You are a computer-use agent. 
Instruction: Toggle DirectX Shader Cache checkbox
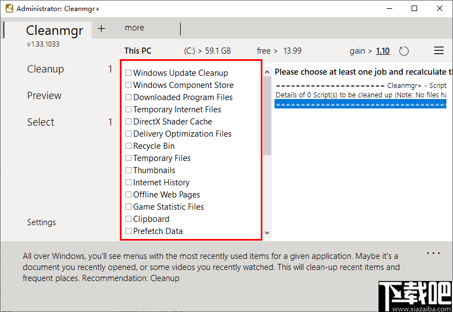click(128, 121)
